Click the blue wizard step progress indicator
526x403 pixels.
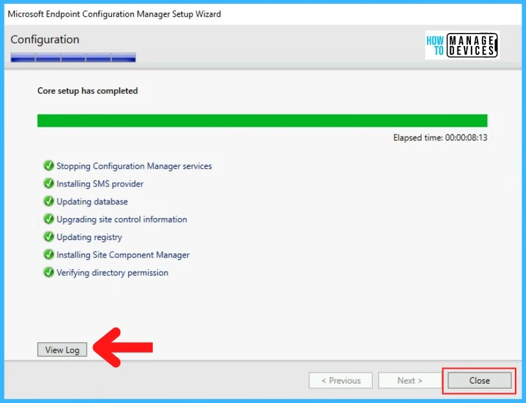pyautogui.click(x=73, y=58)
